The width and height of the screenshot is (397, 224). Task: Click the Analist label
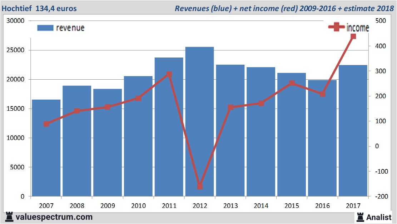click(x=379, y=217)
